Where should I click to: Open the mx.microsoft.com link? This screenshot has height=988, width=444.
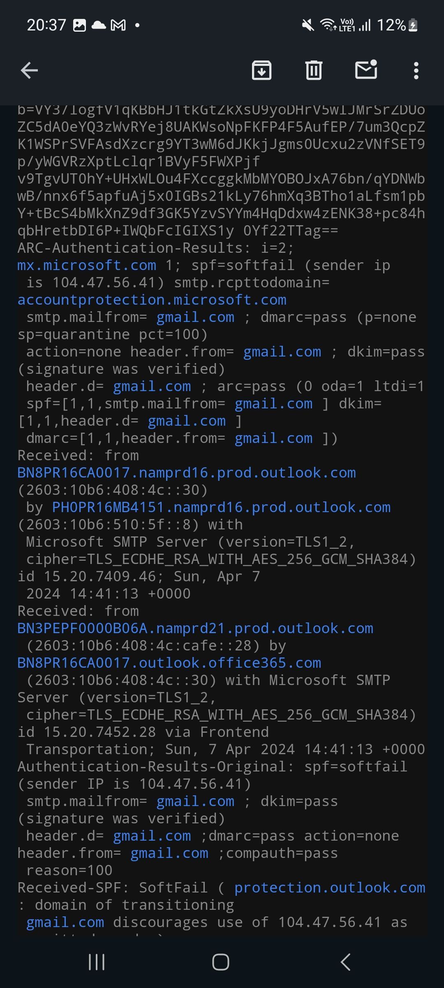pos(86,265)
